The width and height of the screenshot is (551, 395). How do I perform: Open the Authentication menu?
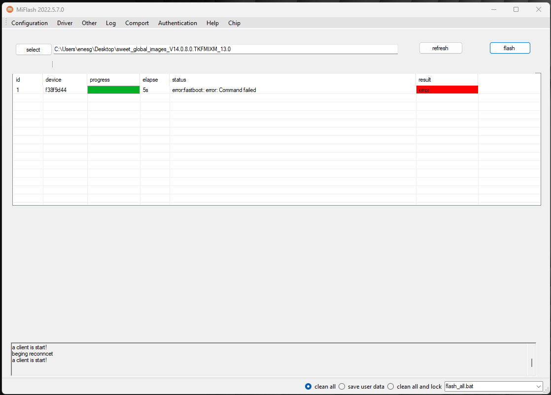(177, 23)
